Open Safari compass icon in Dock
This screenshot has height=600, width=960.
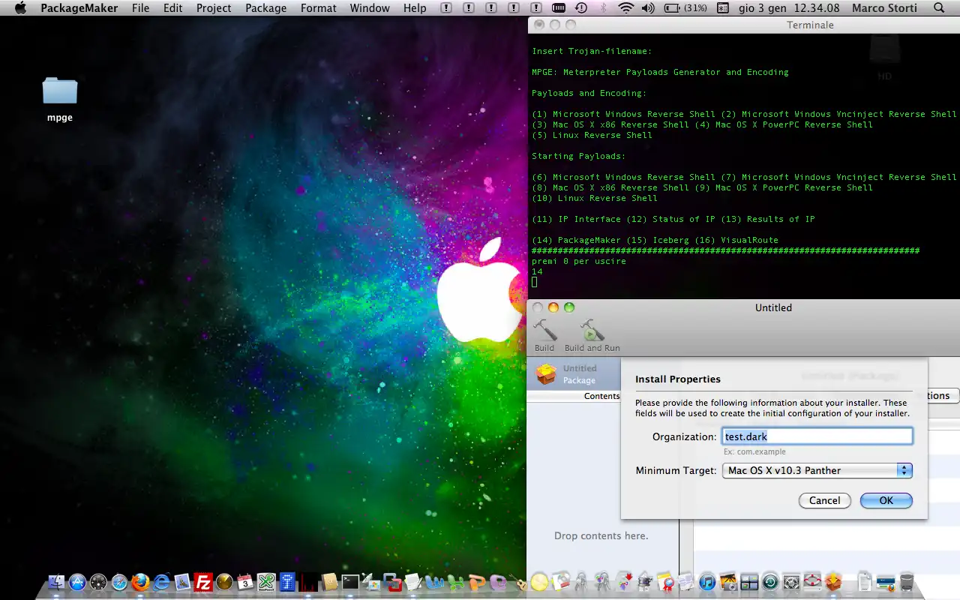[x=119, y=581]
